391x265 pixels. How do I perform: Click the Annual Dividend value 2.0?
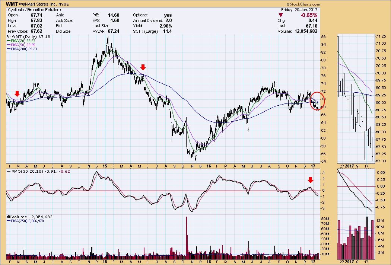pyautogui.click(x=169, y=20)
